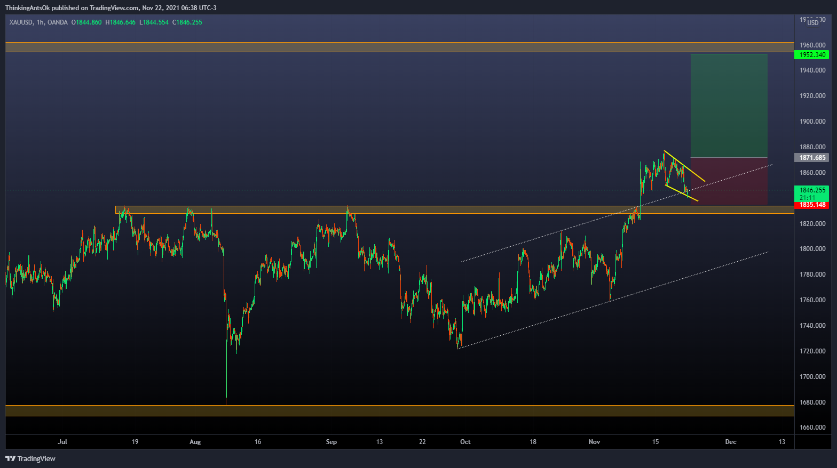This screenshot has width=837, height=468.
Task: Click the current price tag 1846.255
Action: (811, 190)
